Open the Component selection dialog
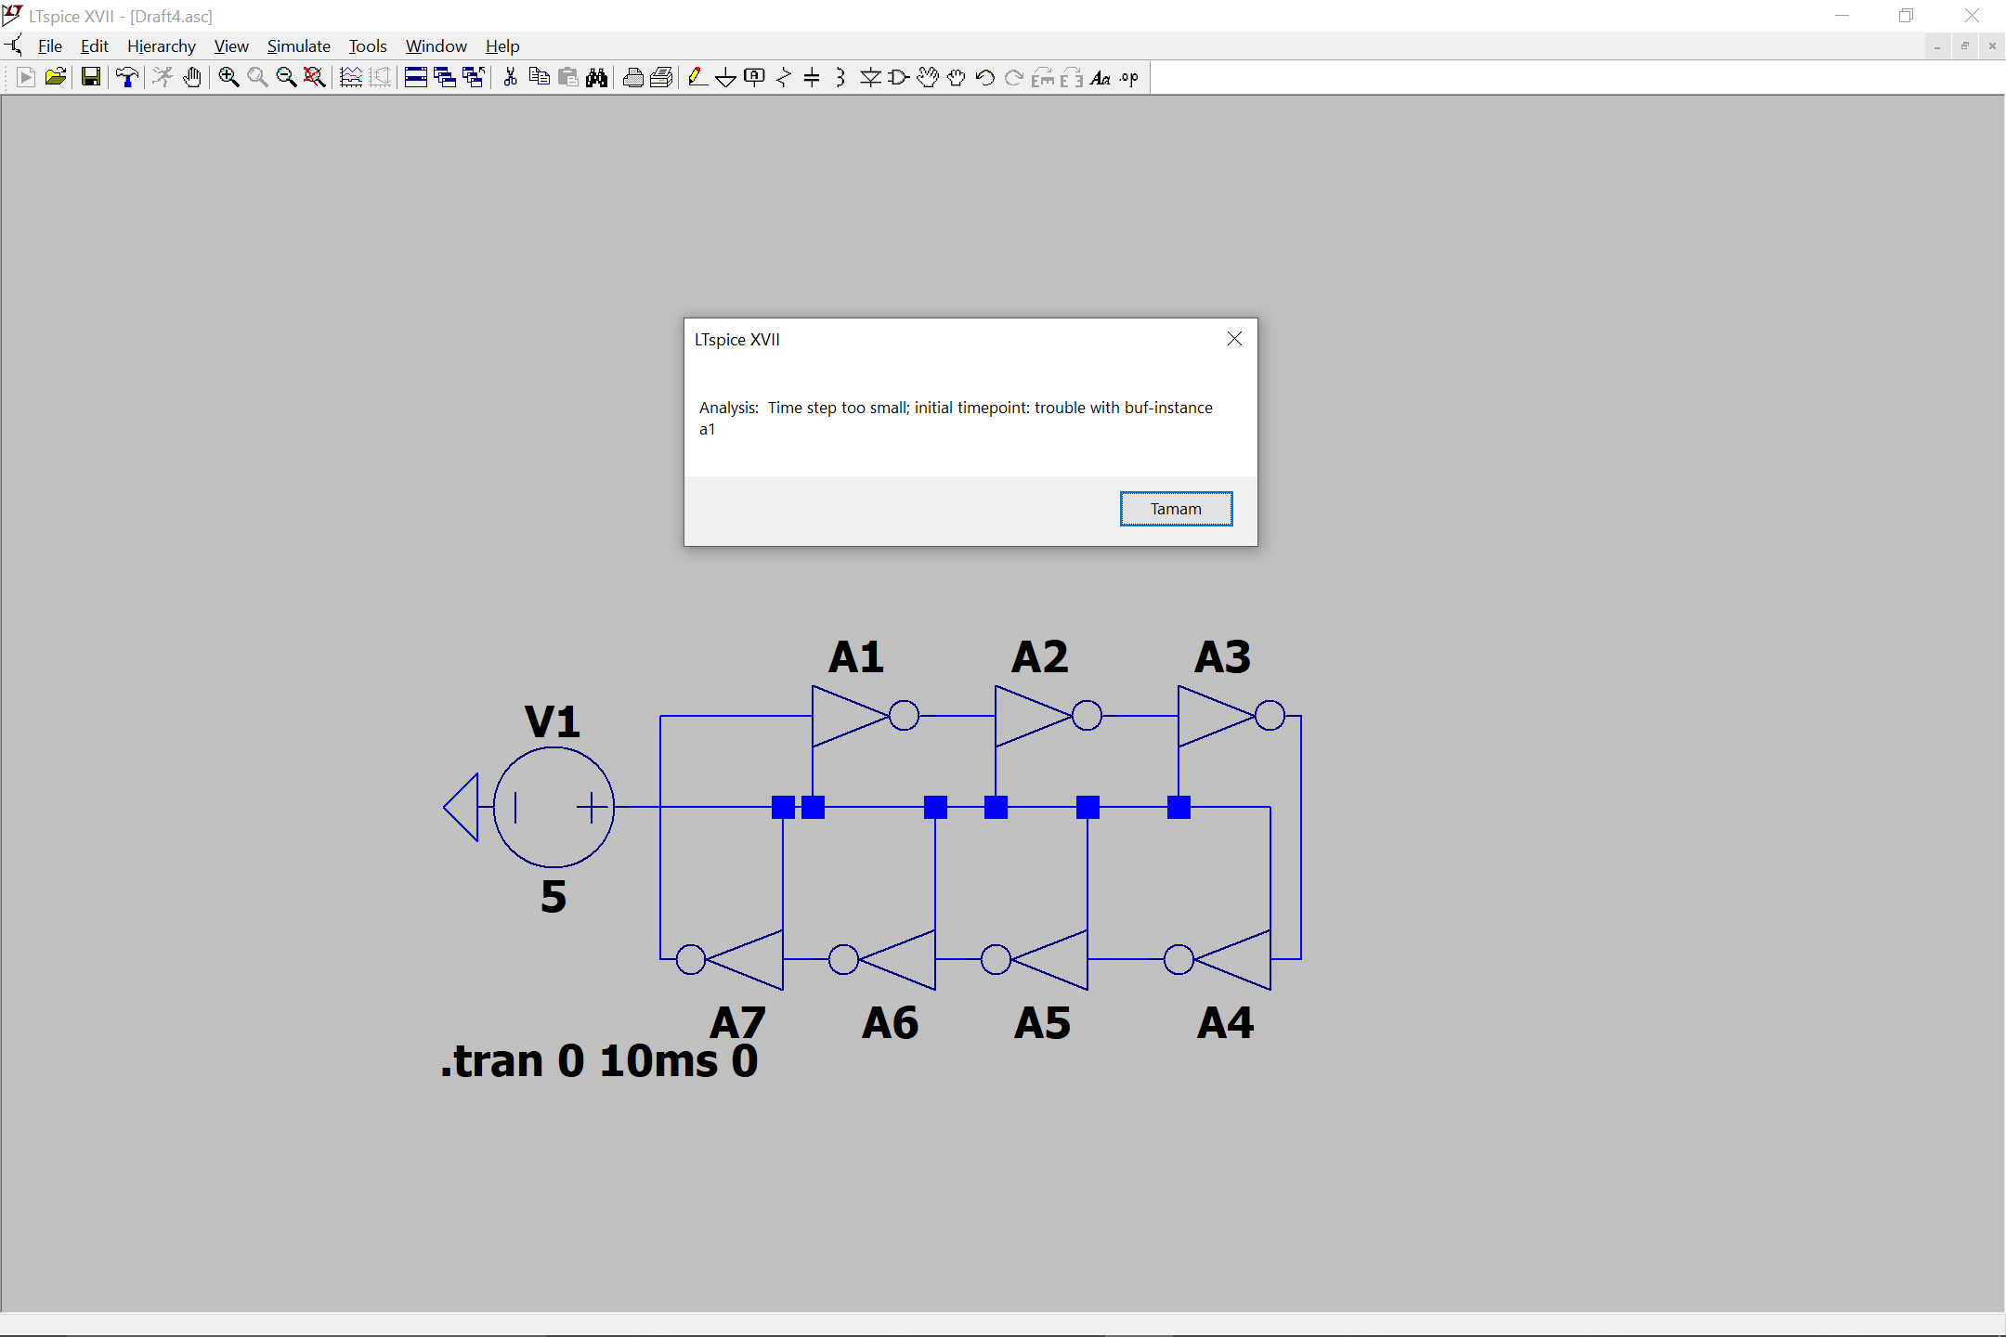The height and width of the screenshot is (1337, 2006). [x=897, y=77]
